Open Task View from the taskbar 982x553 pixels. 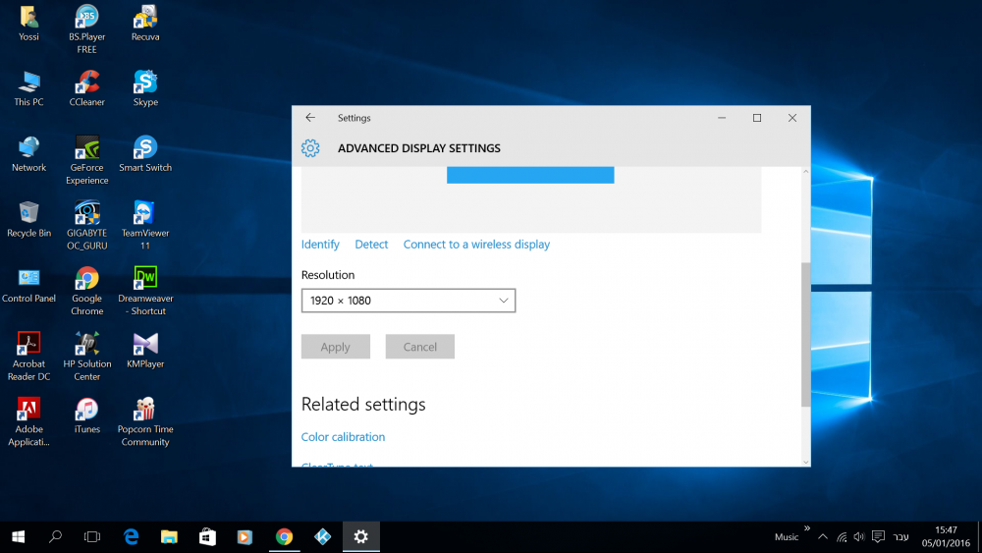(92, 536)
